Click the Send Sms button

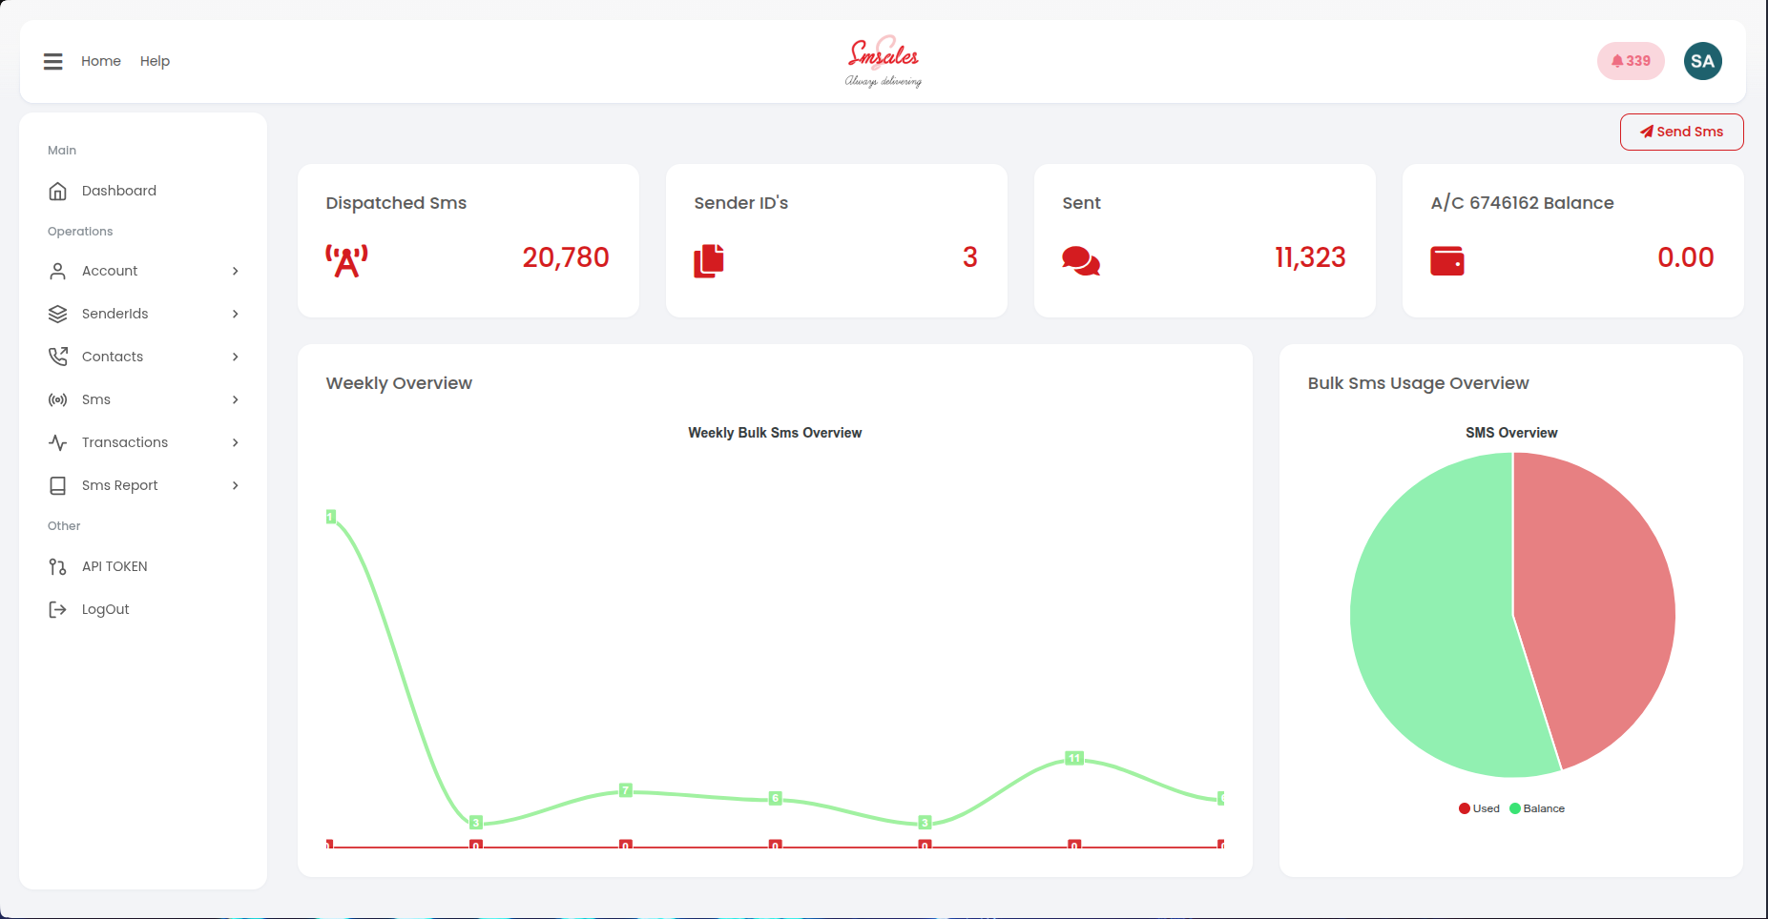[x=1681, y=132]
